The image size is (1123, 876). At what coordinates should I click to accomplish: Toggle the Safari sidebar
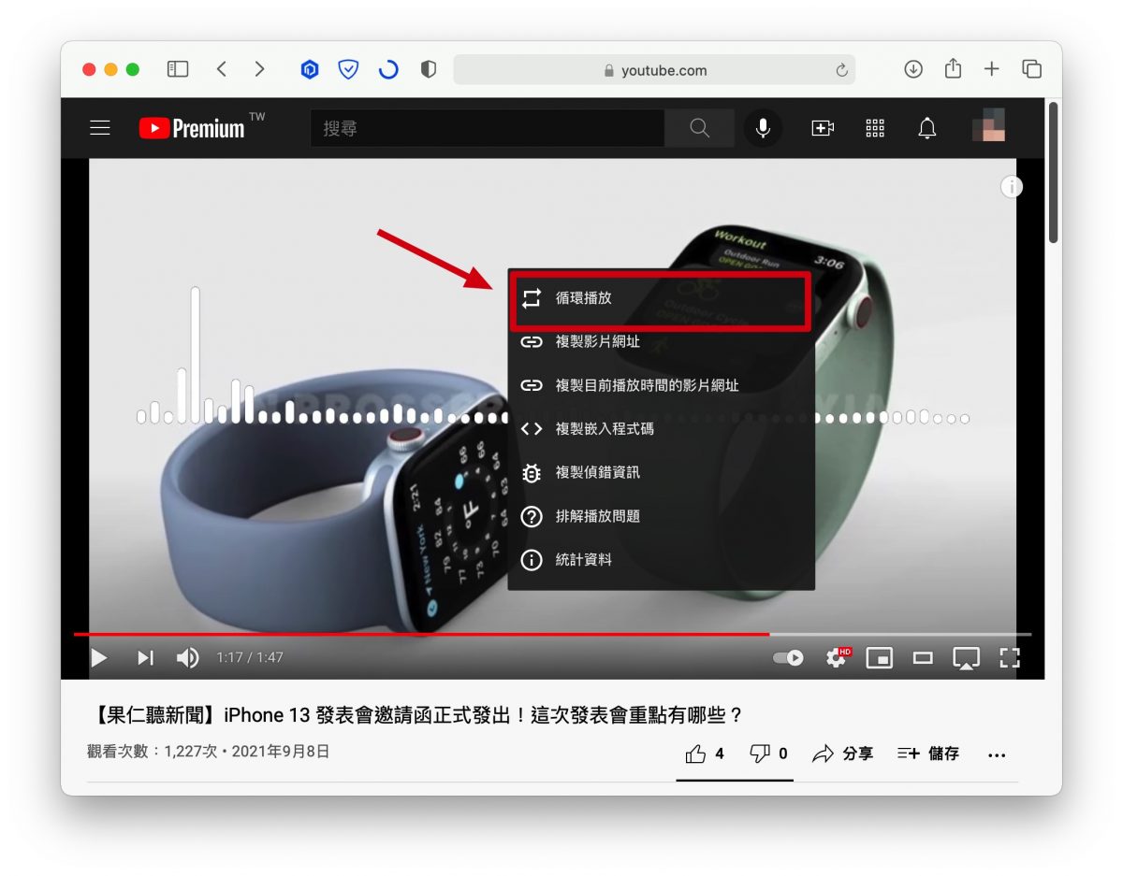coord(178,69)
